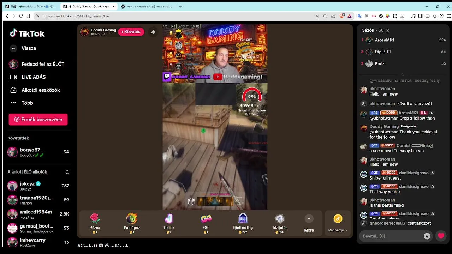Go back using the Vissza arrow
Screen dimensions: 452x254
pyautogui.click(x=13, y=48)
